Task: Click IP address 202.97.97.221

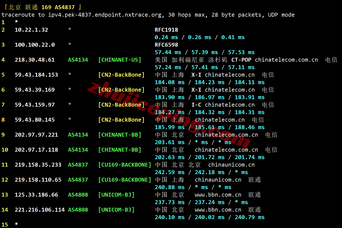Action: (36, 135)
